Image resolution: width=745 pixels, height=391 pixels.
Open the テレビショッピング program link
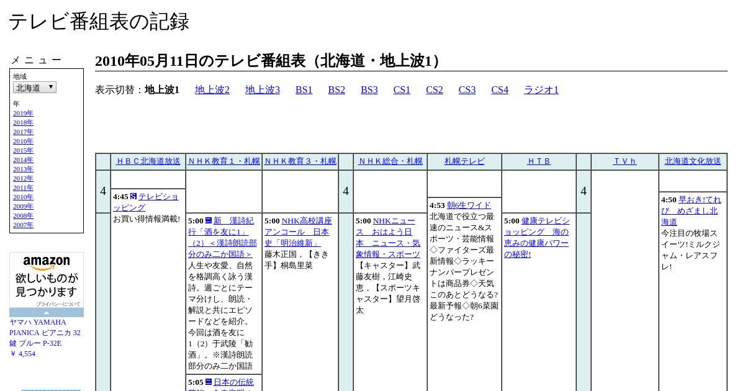tap(146, 202)
